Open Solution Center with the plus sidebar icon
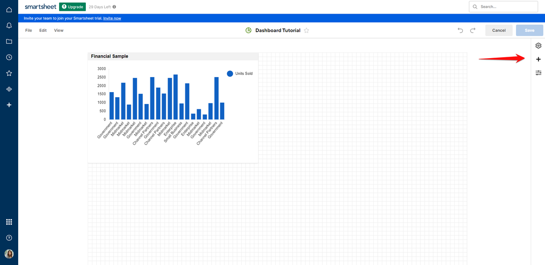545x265 pixels. tap(9, 105)
